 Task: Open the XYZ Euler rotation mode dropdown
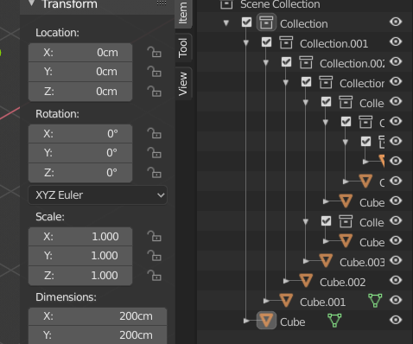tap(98, 195)
